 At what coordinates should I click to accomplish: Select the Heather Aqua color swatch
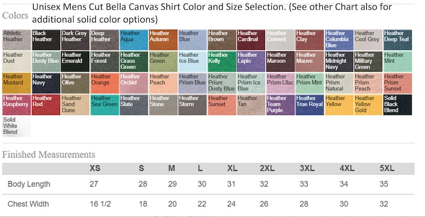tap(134, 40)
